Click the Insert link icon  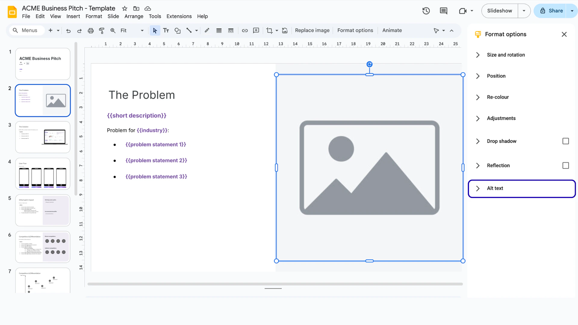tap(245, 30)
